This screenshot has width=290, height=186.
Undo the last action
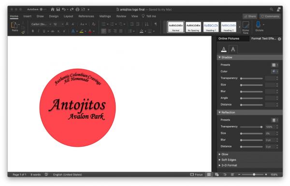(x=64, y=9)
